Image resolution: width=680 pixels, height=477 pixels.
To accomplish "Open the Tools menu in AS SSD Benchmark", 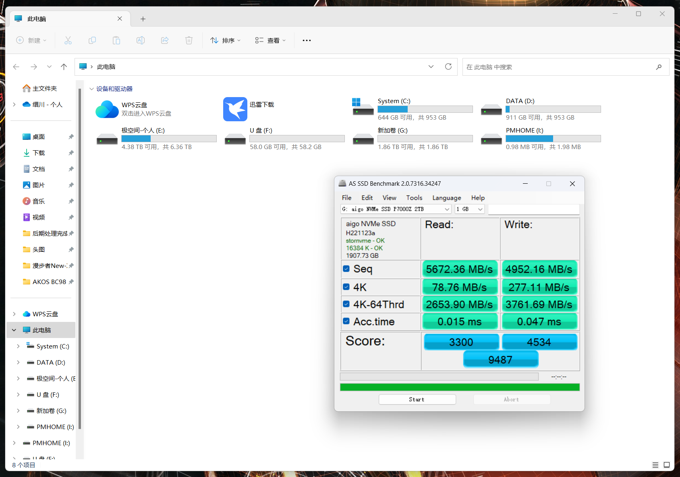I will click(414, 198).
